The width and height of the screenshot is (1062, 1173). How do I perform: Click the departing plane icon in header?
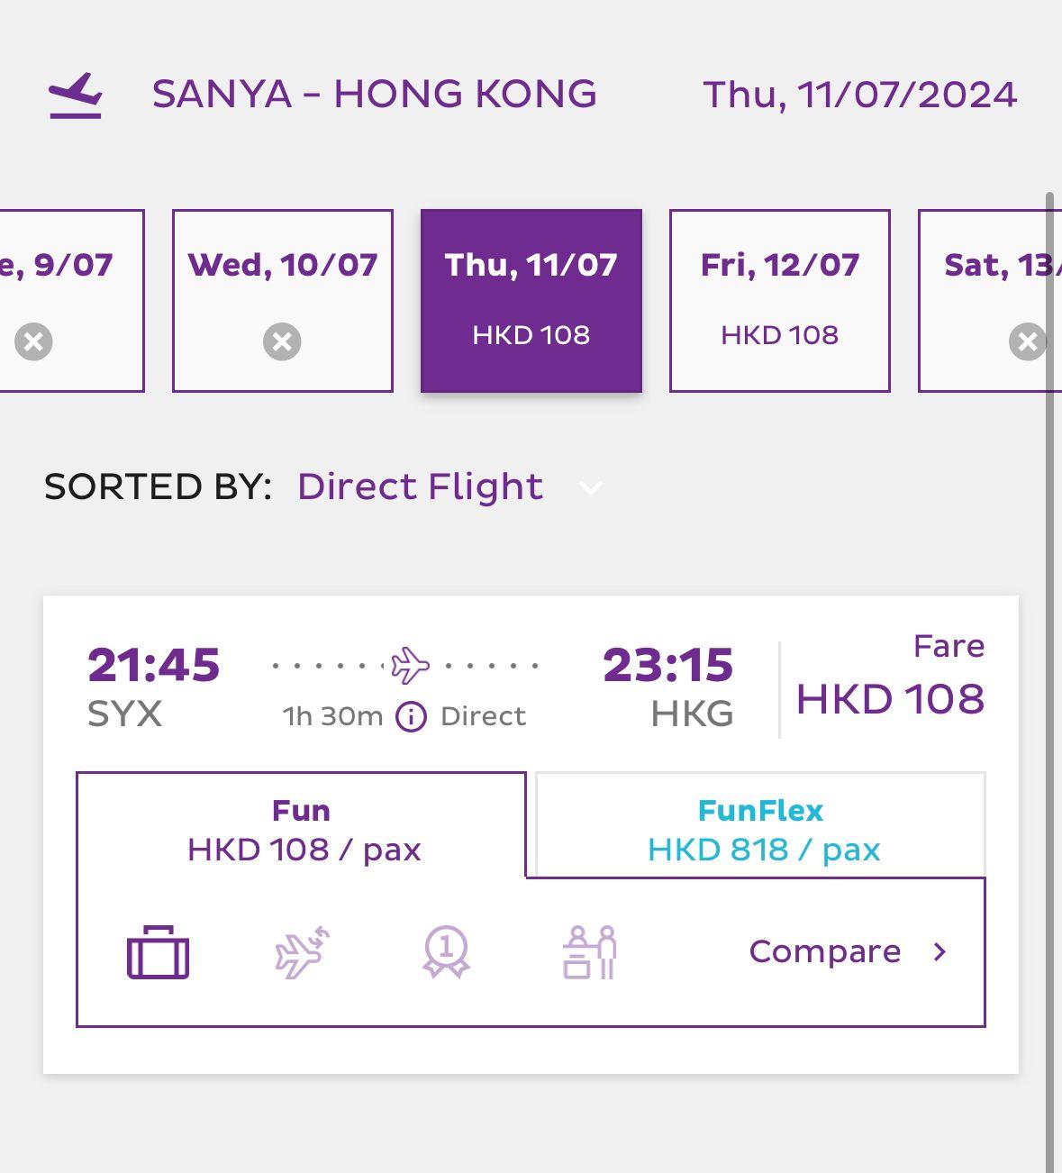pyautogui.click(x=76, y=95)
